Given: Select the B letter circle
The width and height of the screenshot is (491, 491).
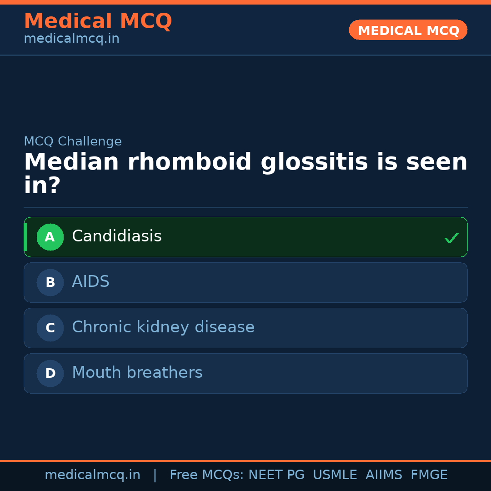Looking at the screenshot, I should (50, 282).
